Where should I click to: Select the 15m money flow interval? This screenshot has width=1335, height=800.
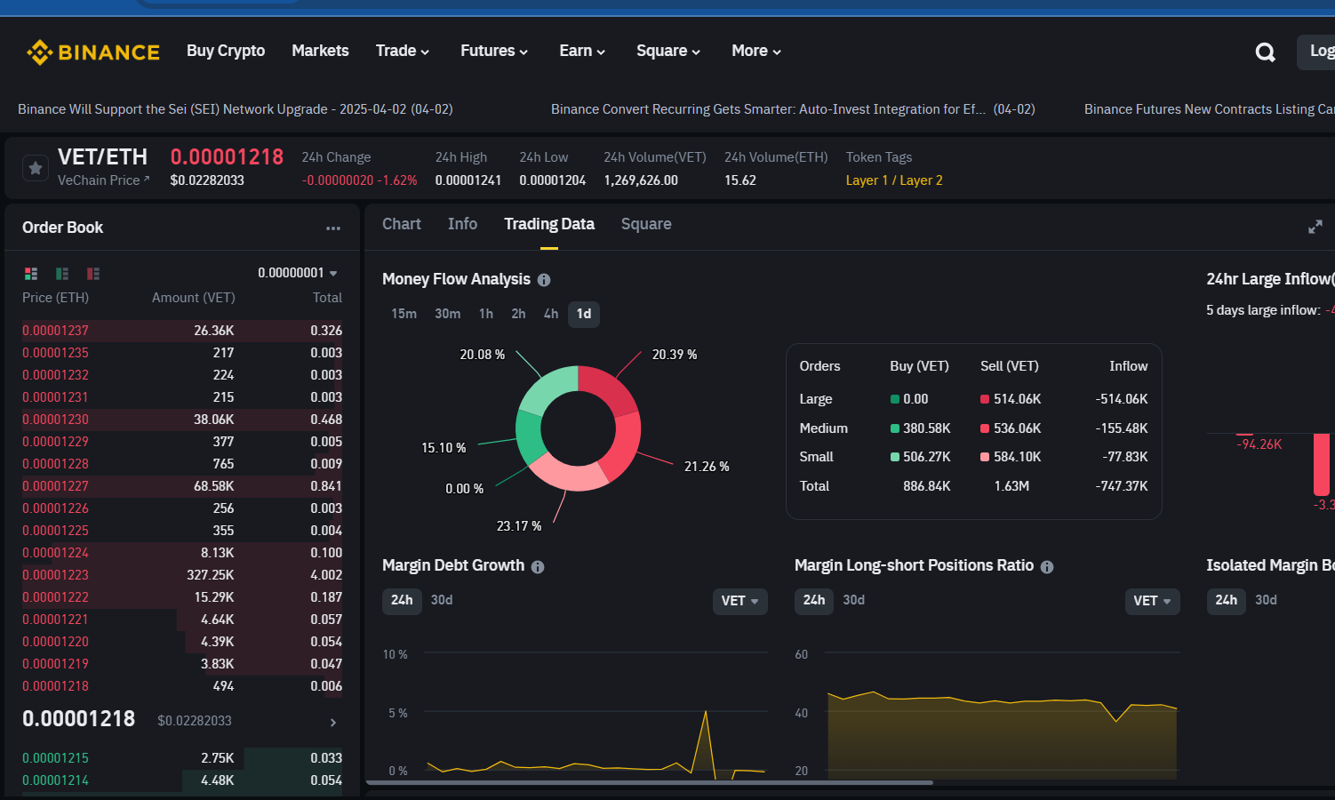point(404,314)
